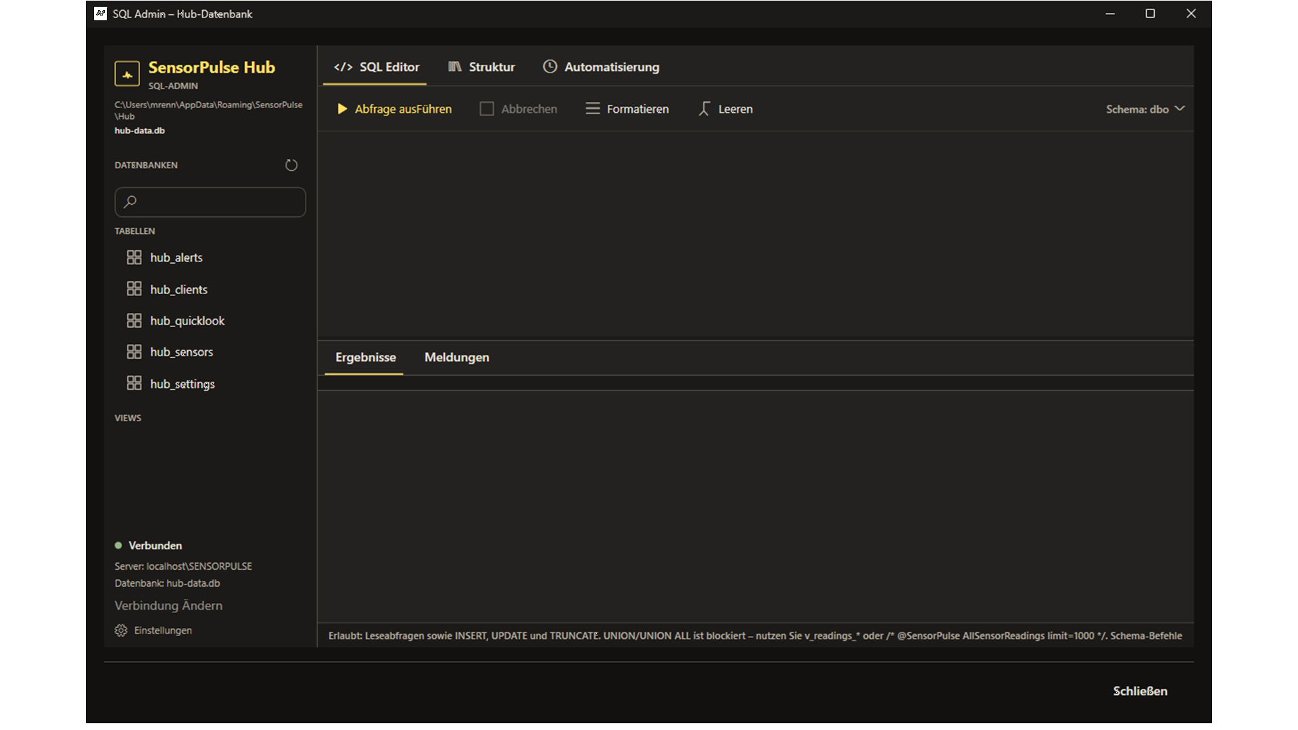Click the Verbunden connection status
Viewport: 1298px width, 730px height.
pyautogui.click(x=148, y=545)
